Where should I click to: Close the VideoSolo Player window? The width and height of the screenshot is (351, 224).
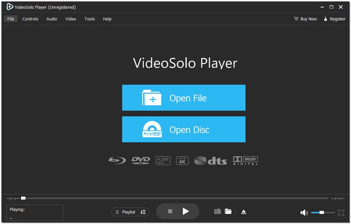pyautogui.click(x=340, y=7)
